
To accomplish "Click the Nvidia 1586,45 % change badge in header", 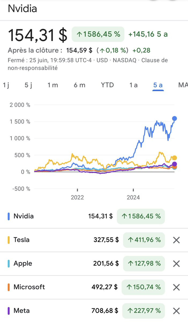I will pos(98,34).
